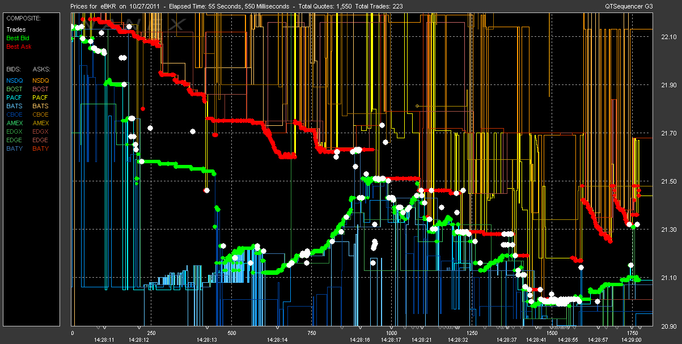Click the 22.10 price label on the right axis

(x=669, y=37)
